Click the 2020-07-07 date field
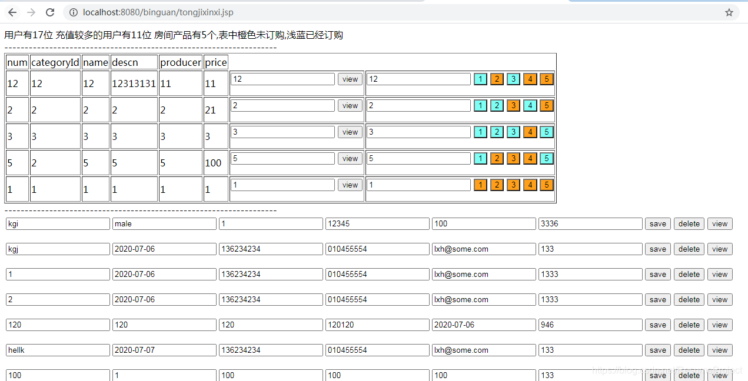The image size is (748, 381). coord(164,350)
